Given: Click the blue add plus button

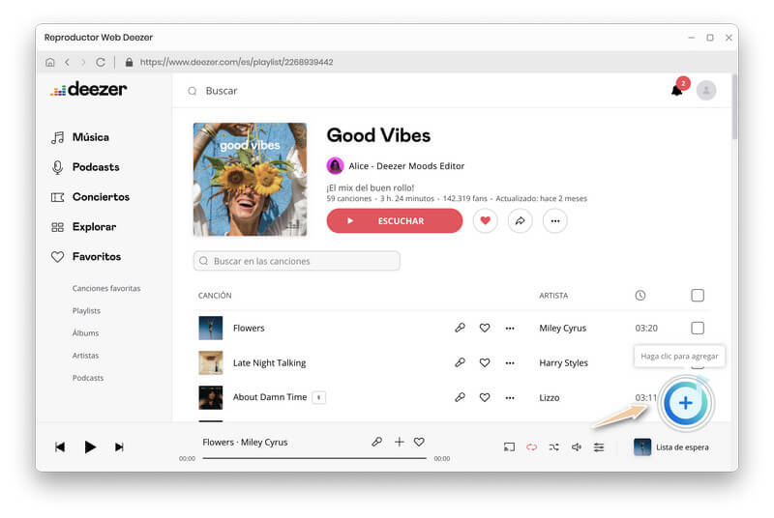Looking at the screenshot, I should 686,403.
